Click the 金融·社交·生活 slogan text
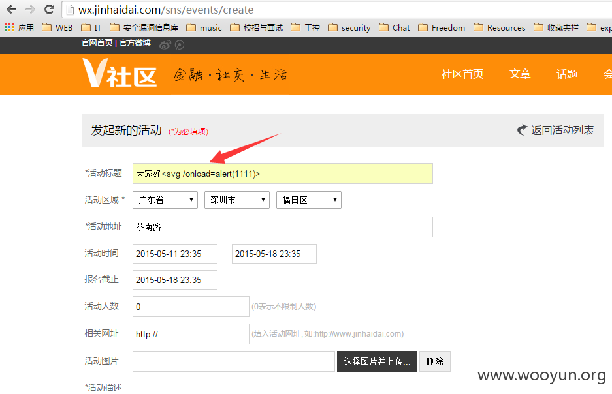This screenshot has width=612, height=394. tap(231, 74)
